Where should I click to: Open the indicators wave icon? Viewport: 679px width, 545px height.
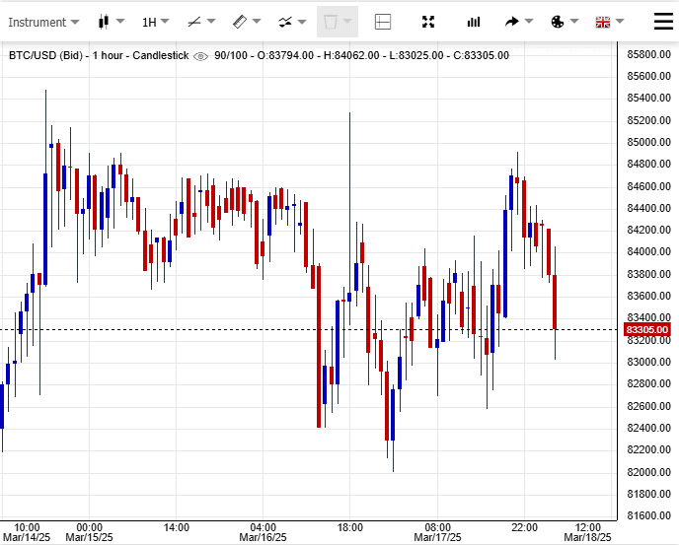285,22
